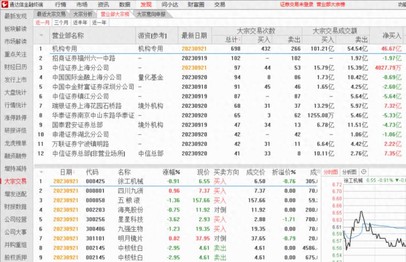Open 大盘统计 in the sidebar
Screen dimensions: 406x262
[x=16, y=92]
